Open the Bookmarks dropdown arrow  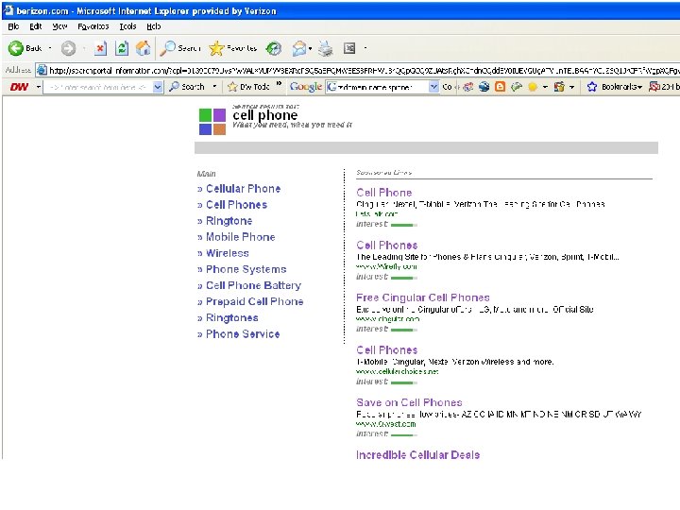click(639, 87)
